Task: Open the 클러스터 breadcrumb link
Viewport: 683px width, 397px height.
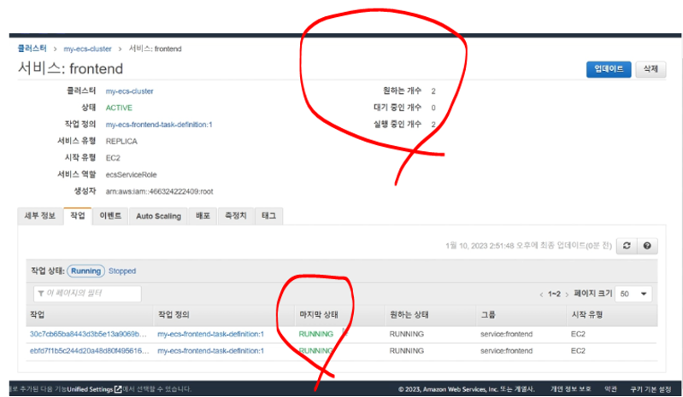Action: click(x=32, y=49)
